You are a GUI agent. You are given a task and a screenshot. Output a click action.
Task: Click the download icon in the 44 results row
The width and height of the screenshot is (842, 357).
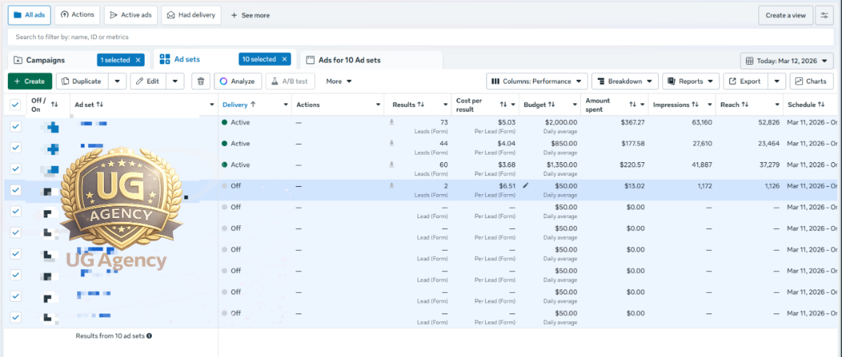pyautogui.click(x=391, y=143)
